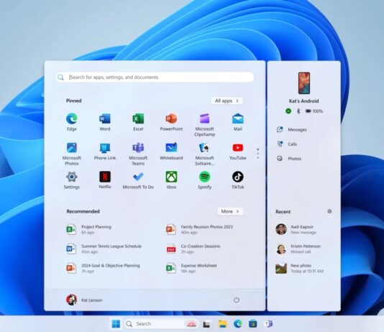Launch TikTok

(238, 180)
